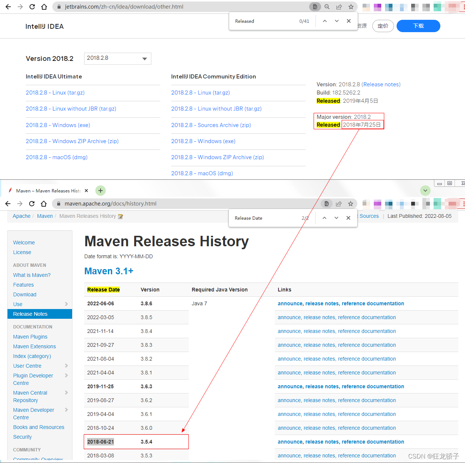Viewport: 465px width, 463px height.
Task: Open the Sources link in the Maven top bar
Action: coord(369,216)
